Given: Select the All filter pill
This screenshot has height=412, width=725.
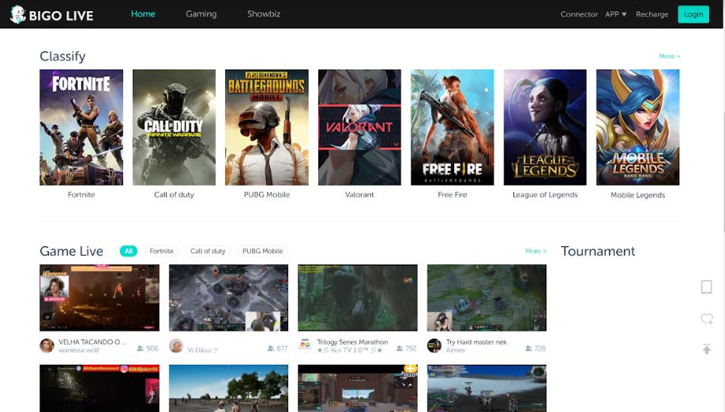Looking at the screenshot, I should [x=129, y=251].
